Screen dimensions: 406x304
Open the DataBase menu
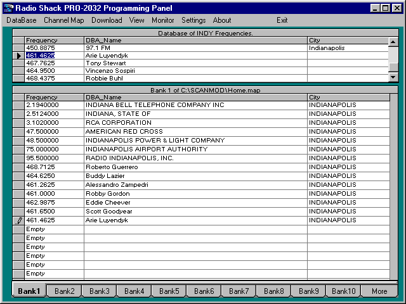click(22, 20)
